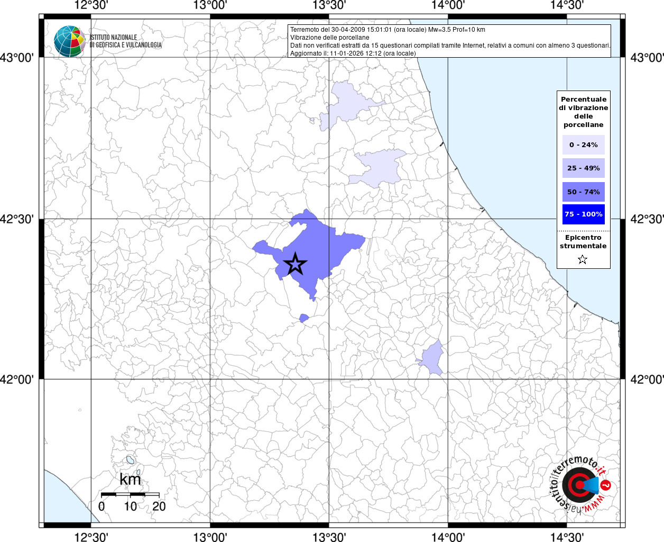Screen dimensions: 664x542
Task: Click the right axis label 42°30'
Action: [647, 219]
